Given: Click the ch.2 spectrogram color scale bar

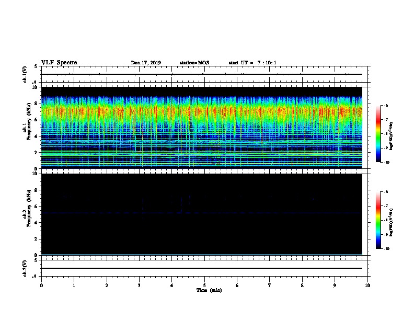Looking at the screenshot, I should point(378,220).
